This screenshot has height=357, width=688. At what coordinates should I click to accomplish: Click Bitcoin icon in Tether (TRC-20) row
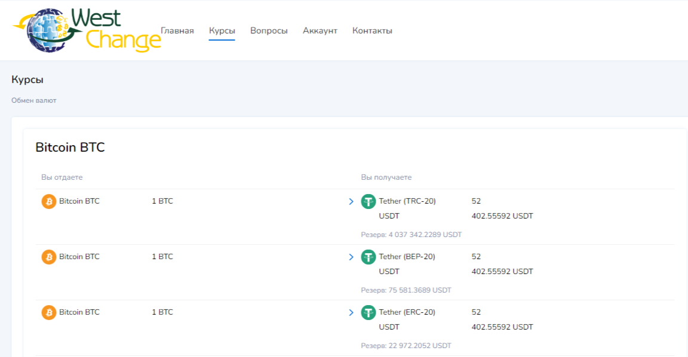pyautogui.click(x=49, y=202)
